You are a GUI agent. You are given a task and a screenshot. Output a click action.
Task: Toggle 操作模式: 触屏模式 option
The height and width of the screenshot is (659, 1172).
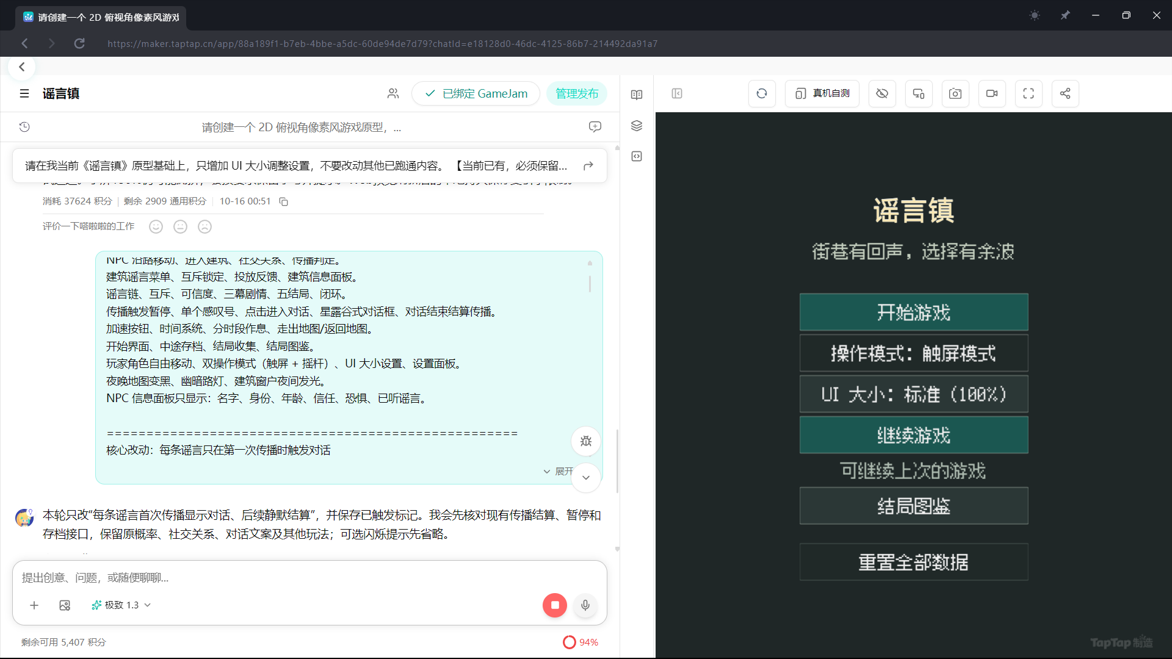(x=914, y=353)
